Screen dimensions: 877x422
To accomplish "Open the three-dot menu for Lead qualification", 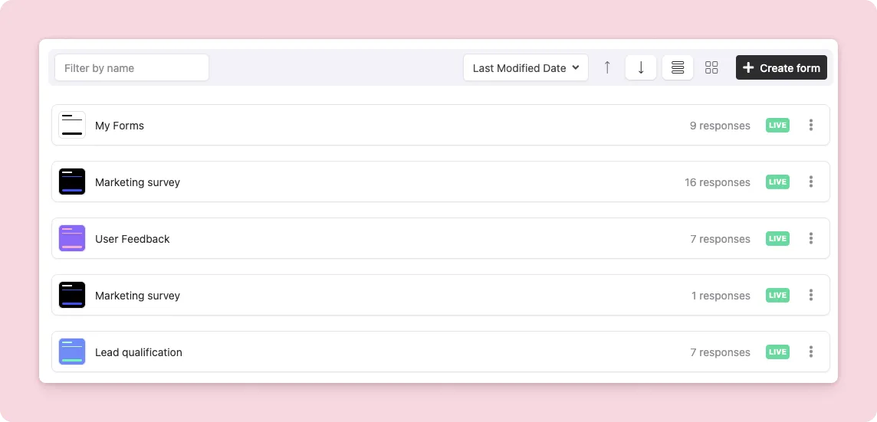I will tap(811, 352).
